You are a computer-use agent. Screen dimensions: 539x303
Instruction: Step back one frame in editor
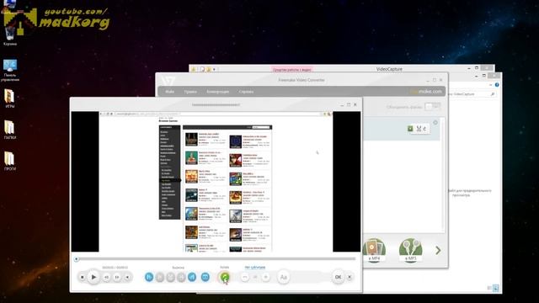107,277
